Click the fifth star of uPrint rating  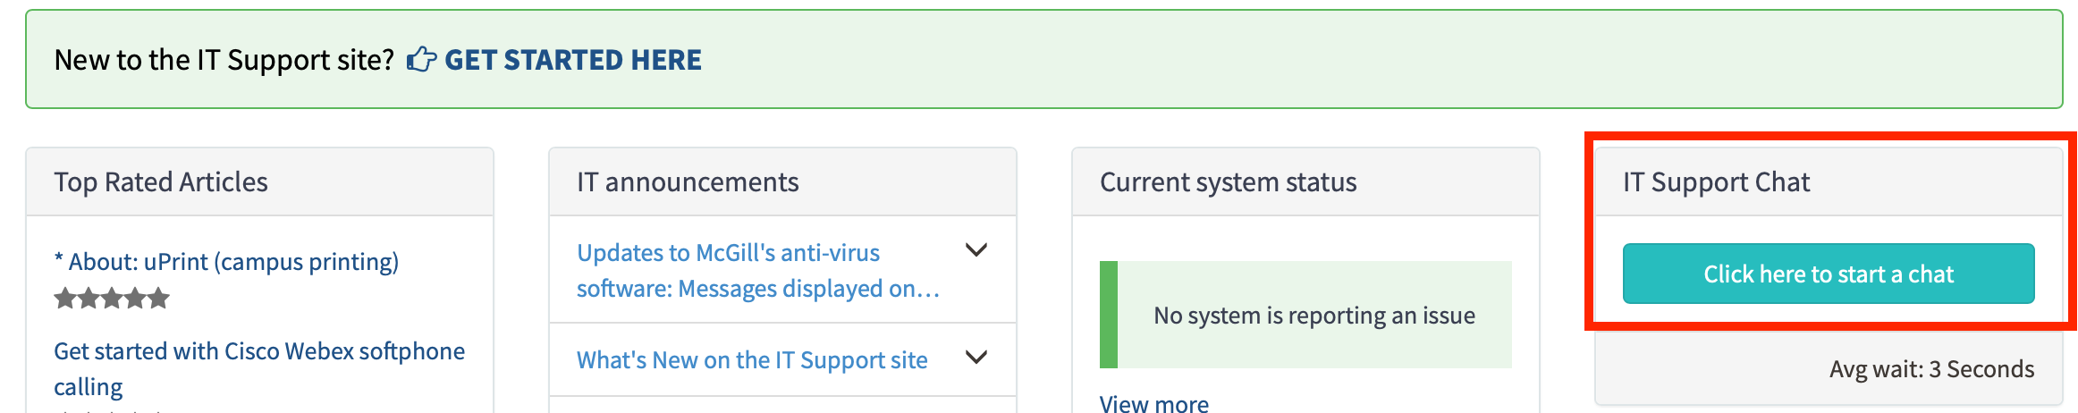pyautogui.click(x=158, y=298)
